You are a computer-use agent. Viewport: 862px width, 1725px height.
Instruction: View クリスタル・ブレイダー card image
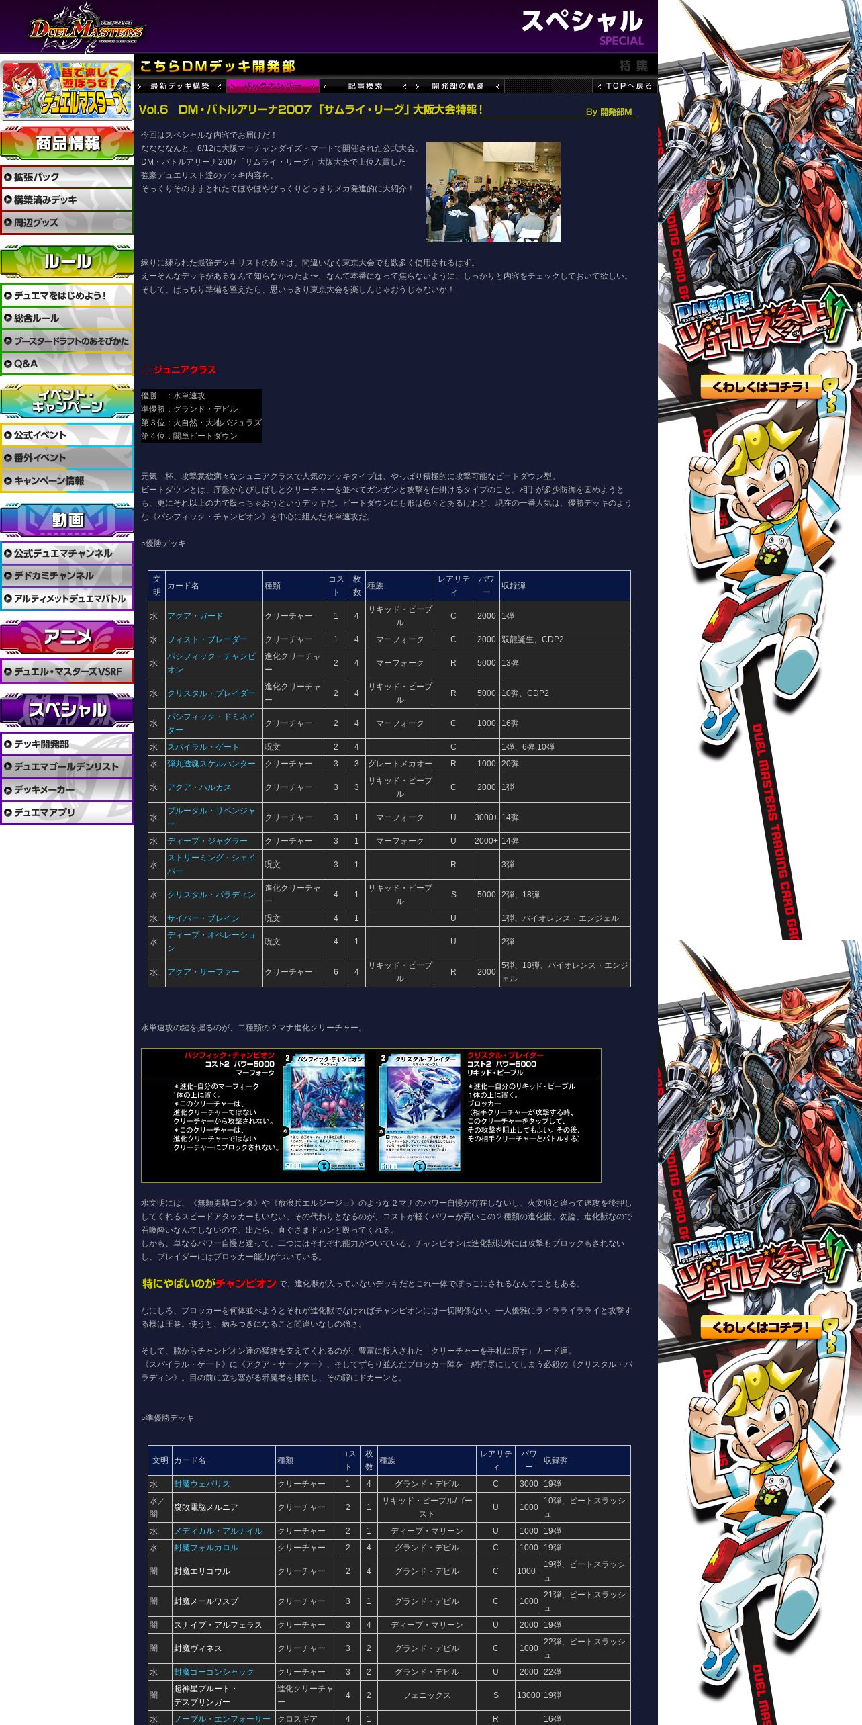pyautogui.click(x=420, y=1112)
